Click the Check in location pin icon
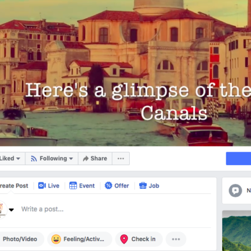 click(x=124, y=239)
